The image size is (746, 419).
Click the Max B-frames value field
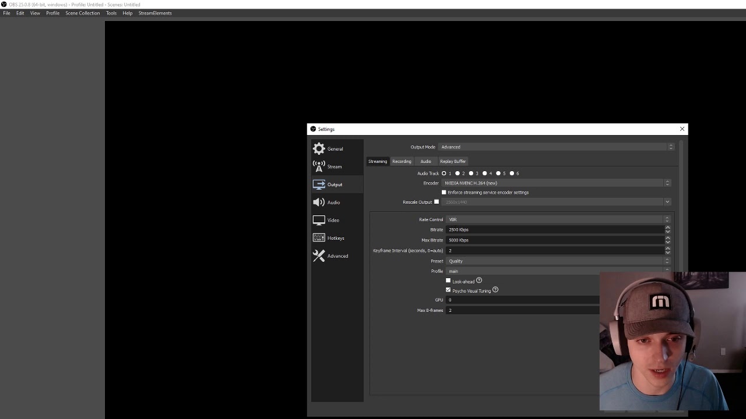(522, 311)
